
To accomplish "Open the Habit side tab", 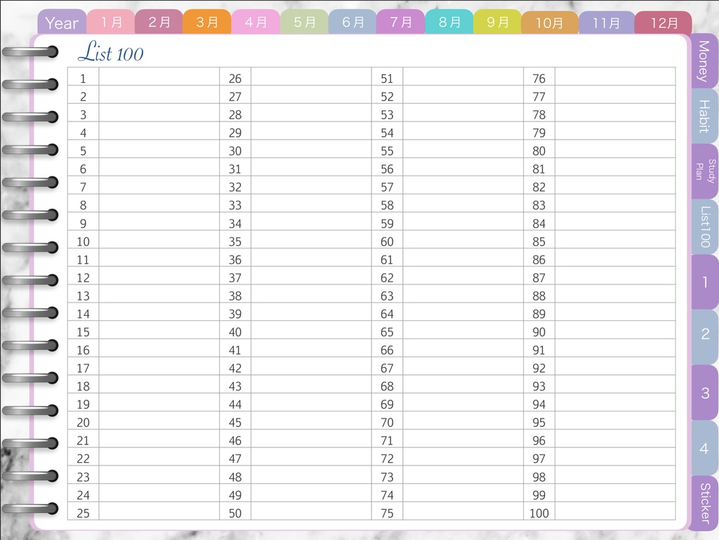I will click(x=704, y=117).
